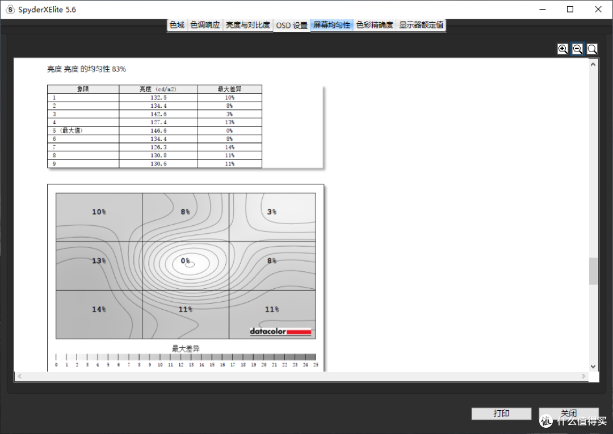Select the 亮度与对比度 tab
This screenshot has height=434, width=613.
[248, 25]
